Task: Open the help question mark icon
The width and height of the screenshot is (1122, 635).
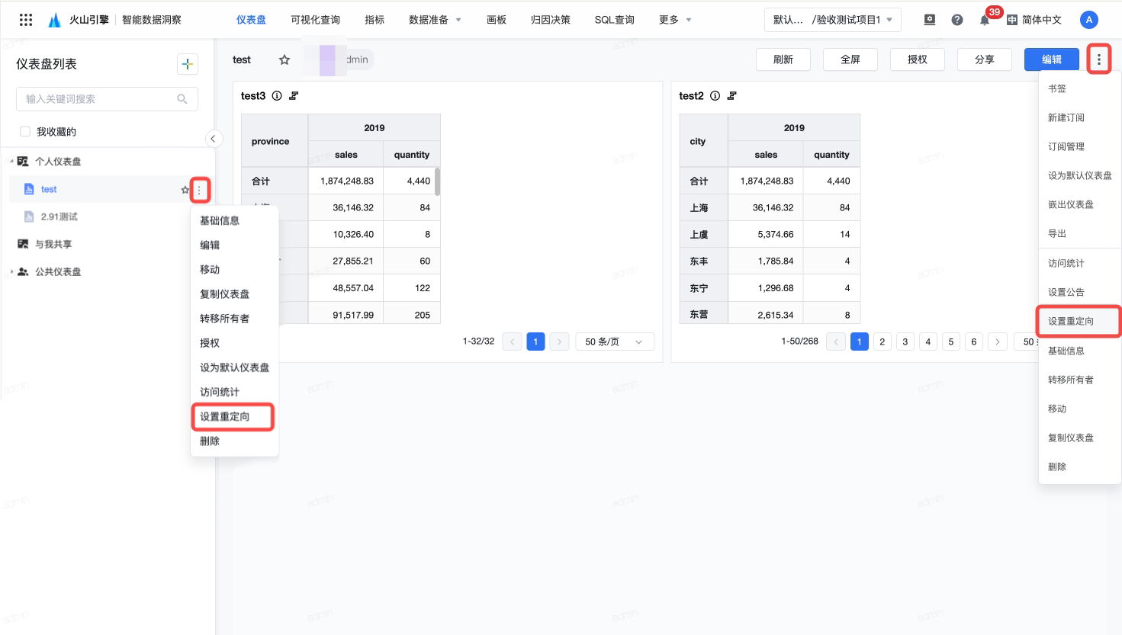Action: [x=957, y=20]
